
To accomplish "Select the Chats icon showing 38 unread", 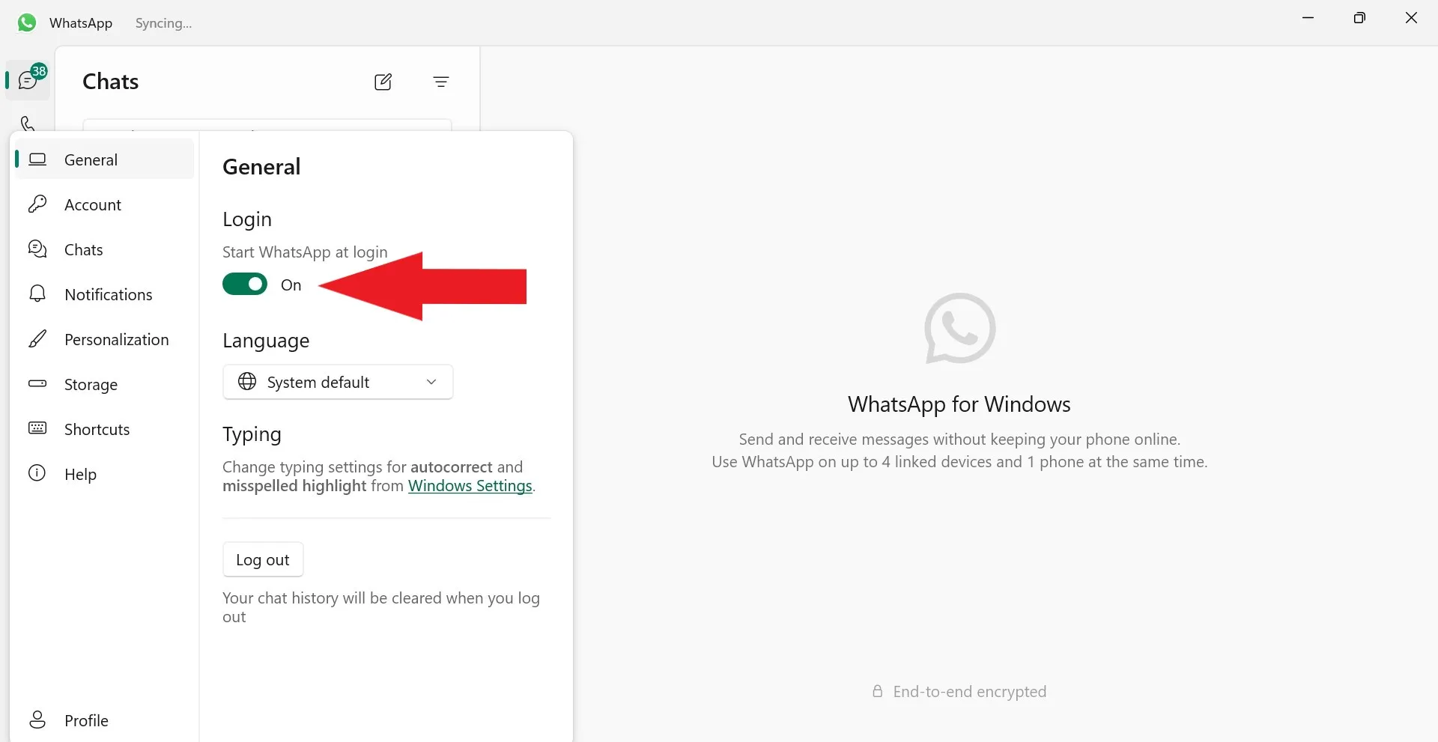I will tap(27, 79).
